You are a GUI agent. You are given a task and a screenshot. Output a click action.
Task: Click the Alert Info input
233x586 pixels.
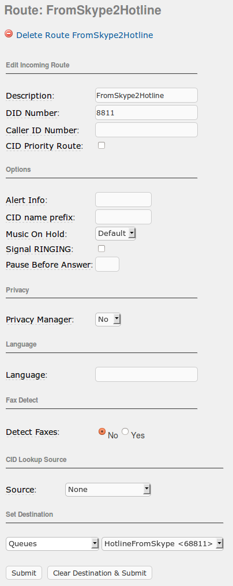point(123,200)
